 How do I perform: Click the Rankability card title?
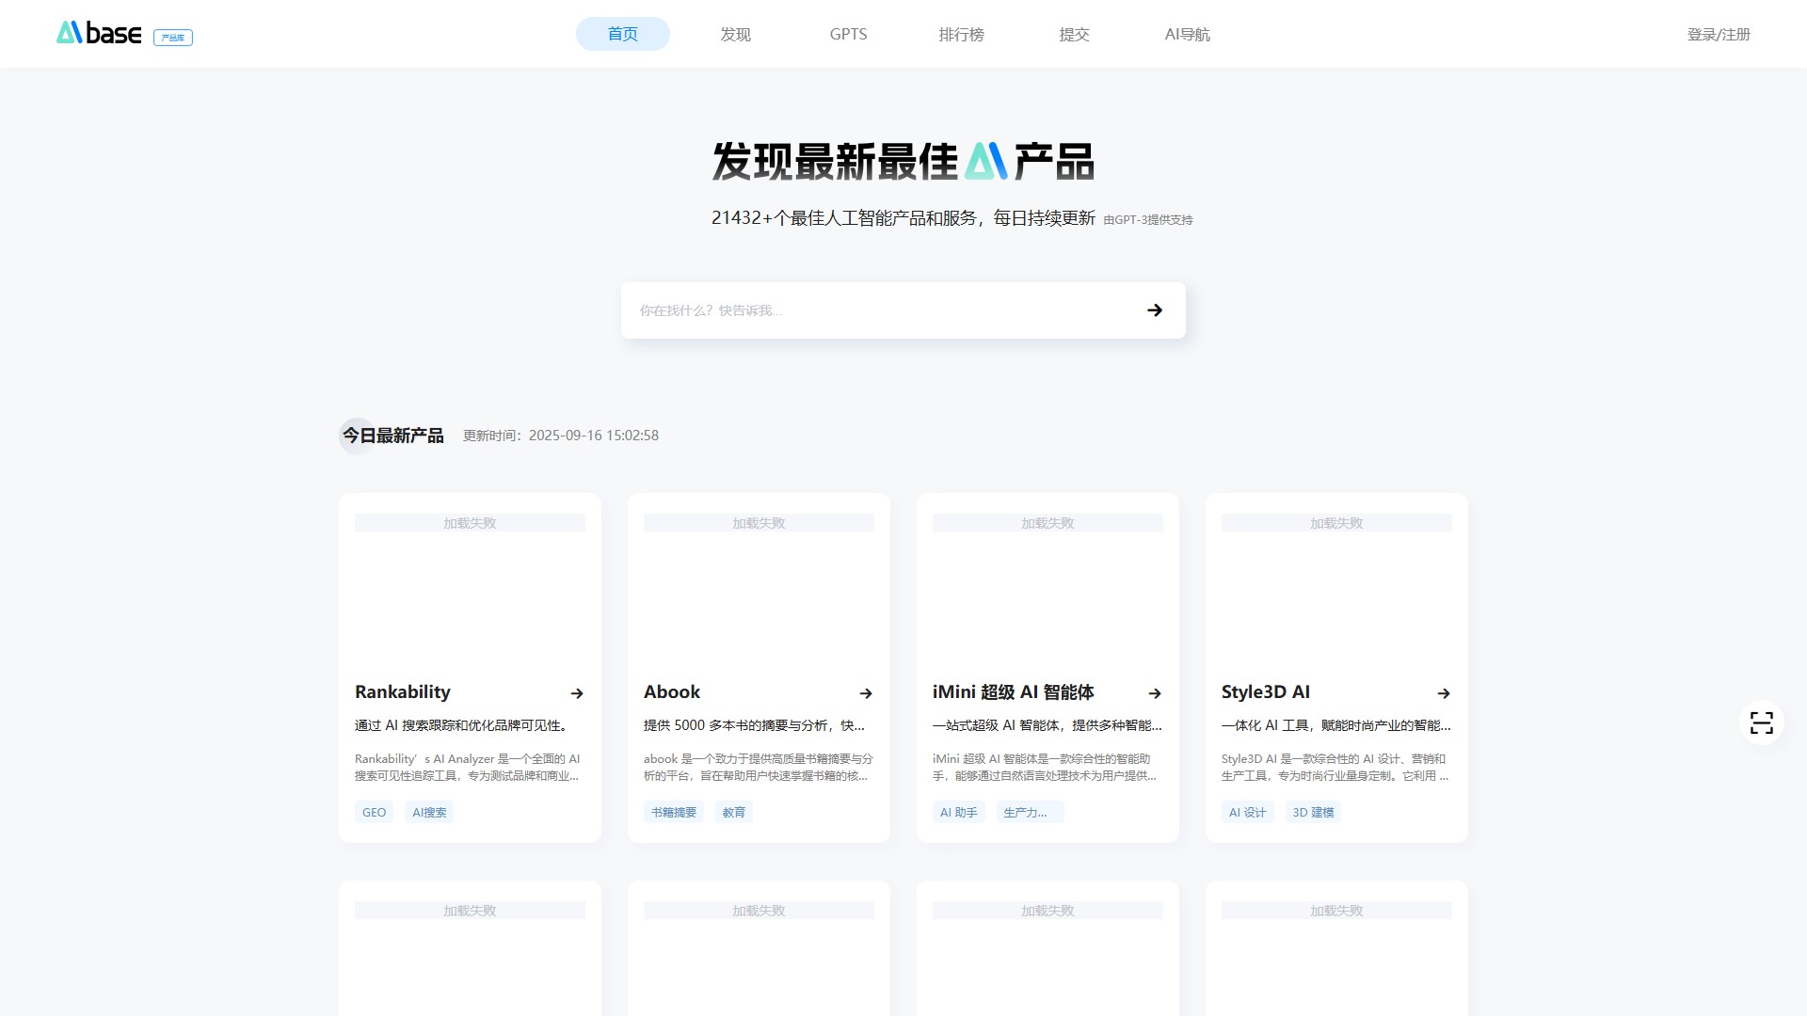pyautogui.click(x=403, y=691)
